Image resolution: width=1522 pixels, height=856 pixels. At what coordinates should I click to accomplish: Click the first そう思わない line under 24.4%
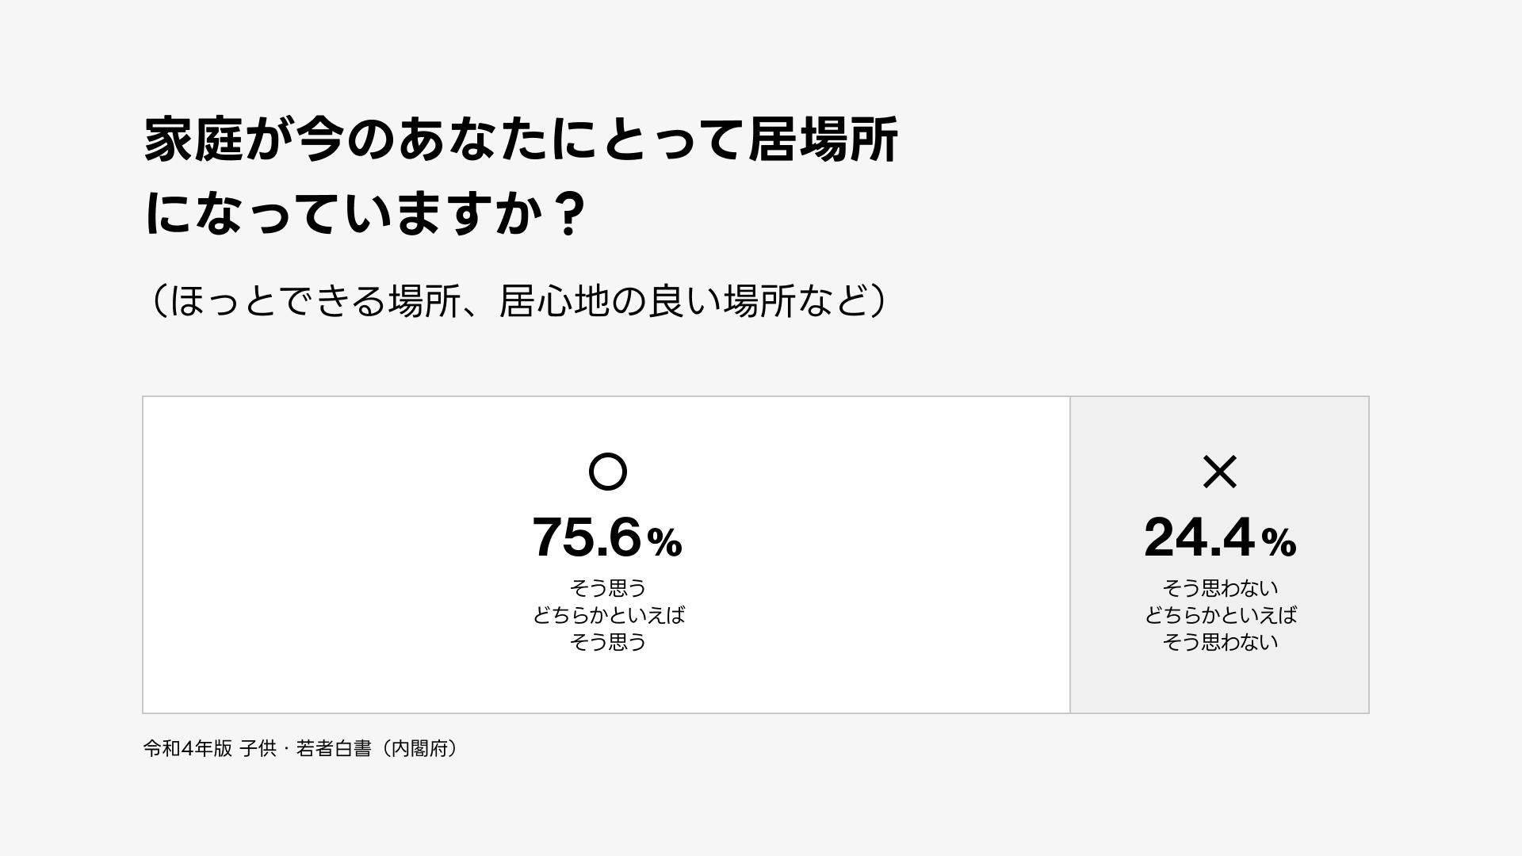tap(1220, 588)
